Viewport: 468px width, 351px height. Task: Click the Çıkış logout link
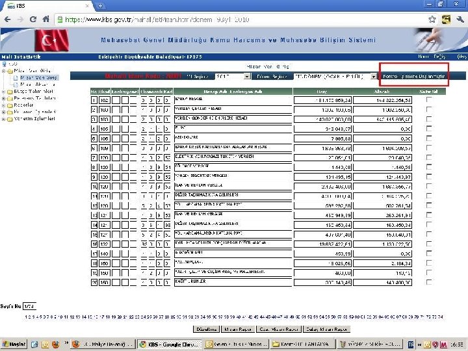(x=462, y=57)
